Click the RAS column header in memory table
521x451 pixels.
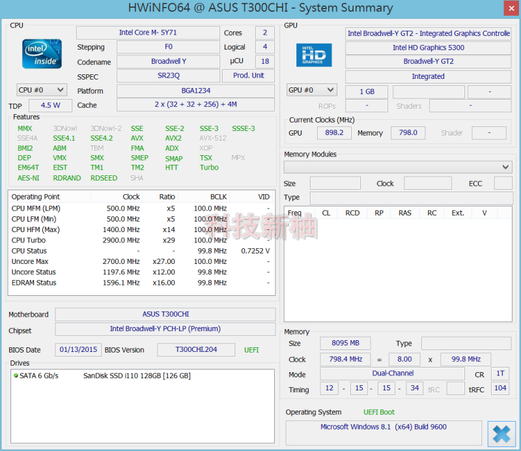tap(404, 213)
